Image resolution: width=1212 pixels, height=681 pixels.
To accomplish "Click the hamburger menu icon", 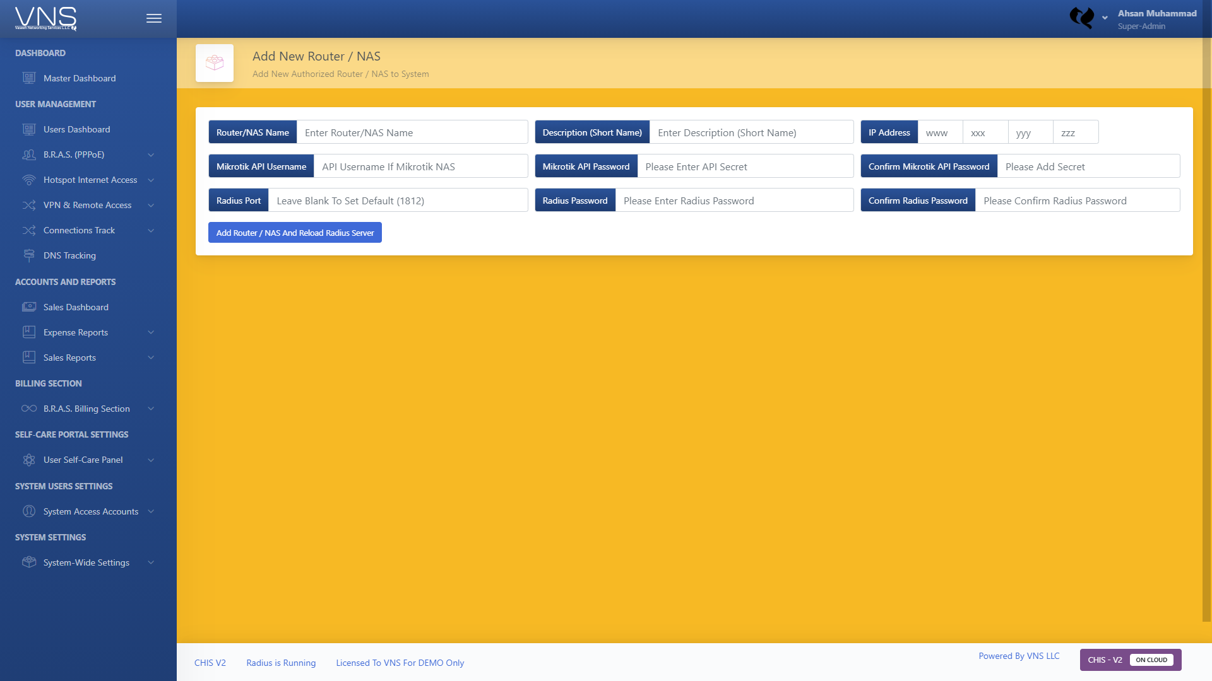I will point(154,18).
